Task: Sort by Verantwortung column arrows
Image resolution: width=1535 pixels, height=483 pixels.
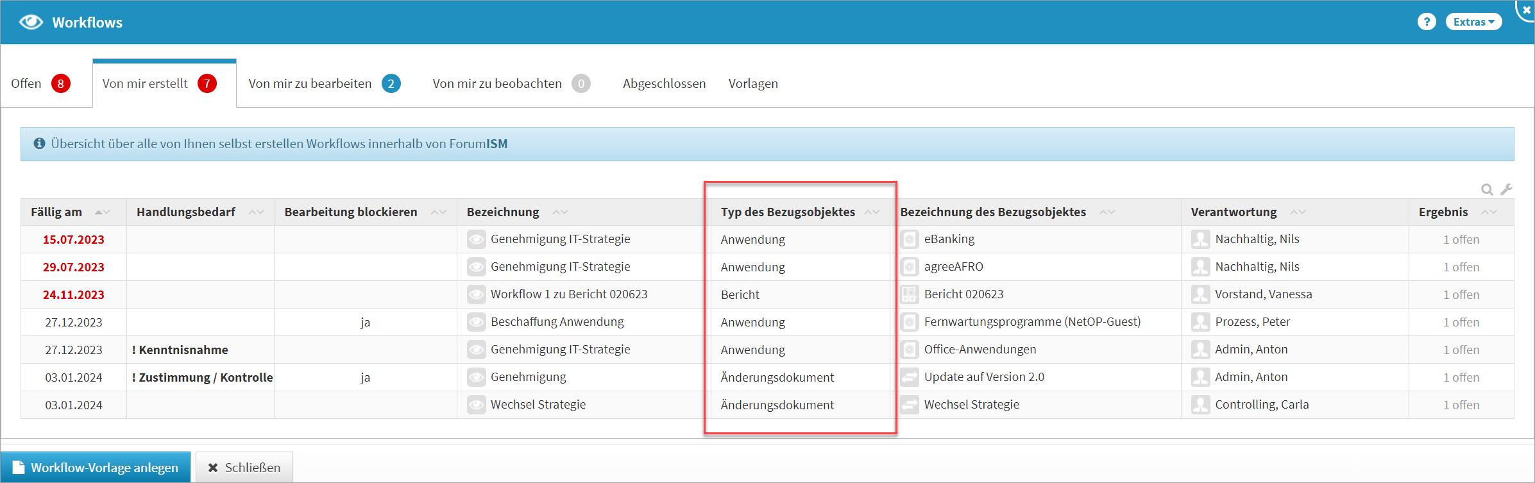Action: click(1298, 212)
